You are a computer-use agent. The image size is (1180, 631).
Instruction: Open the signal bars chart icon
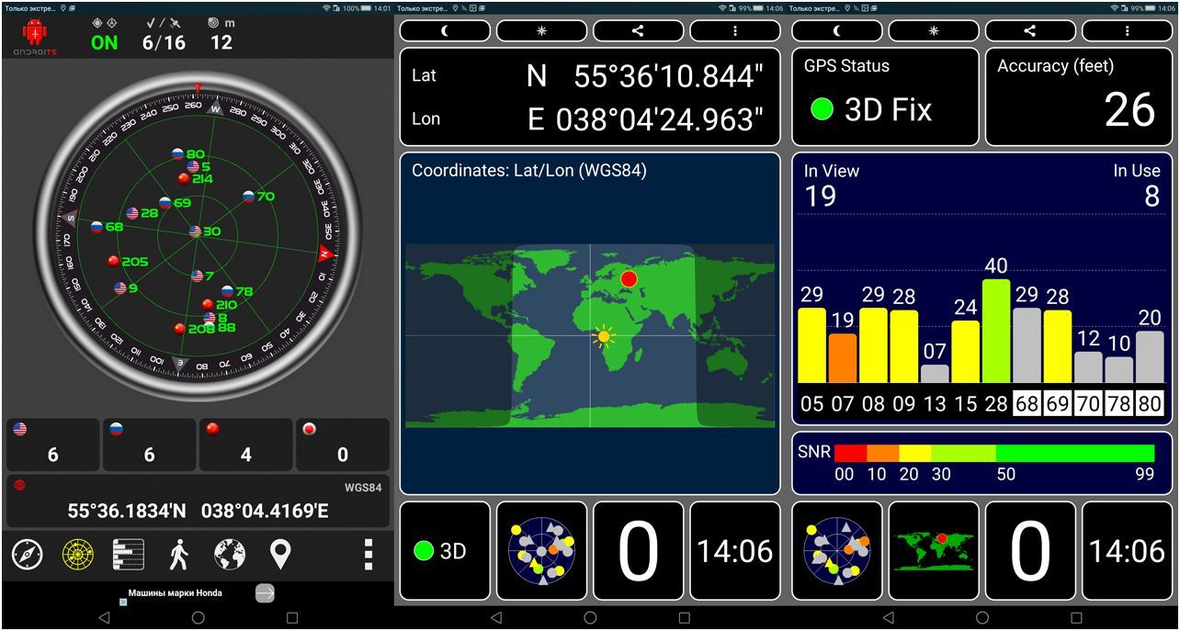(129, 555)
